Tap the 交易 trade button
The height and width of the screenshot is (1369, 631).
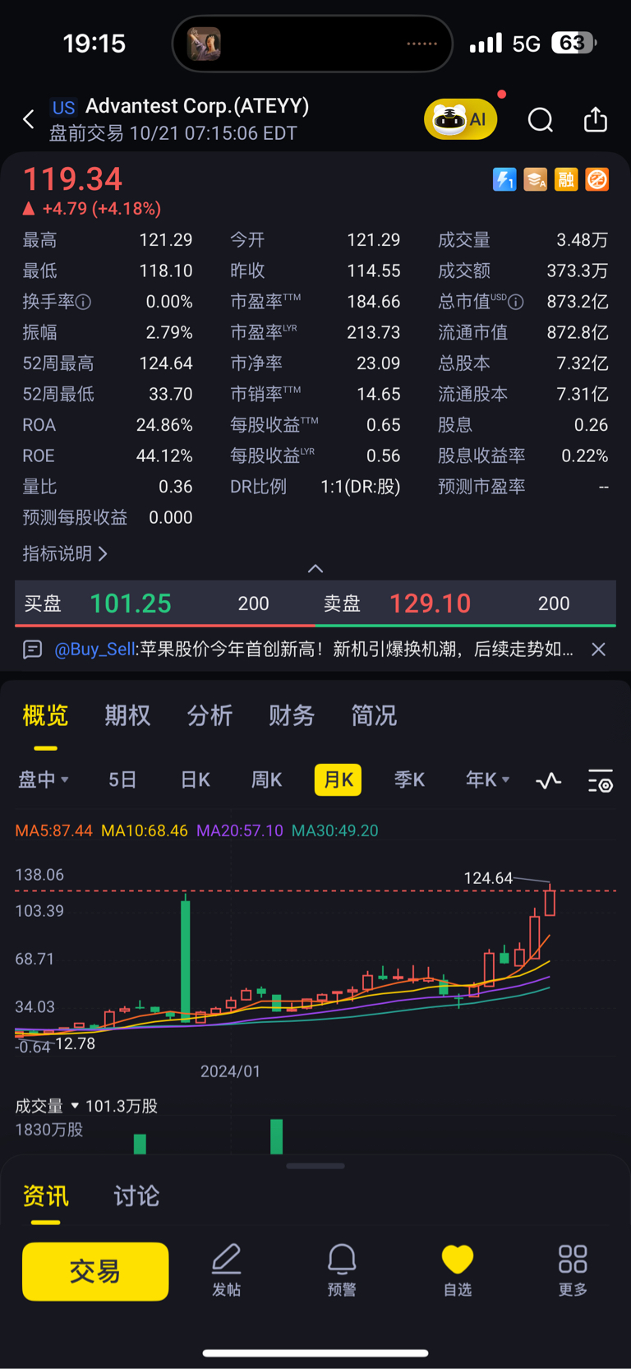pyautogui.click(x=95, y=1271)
